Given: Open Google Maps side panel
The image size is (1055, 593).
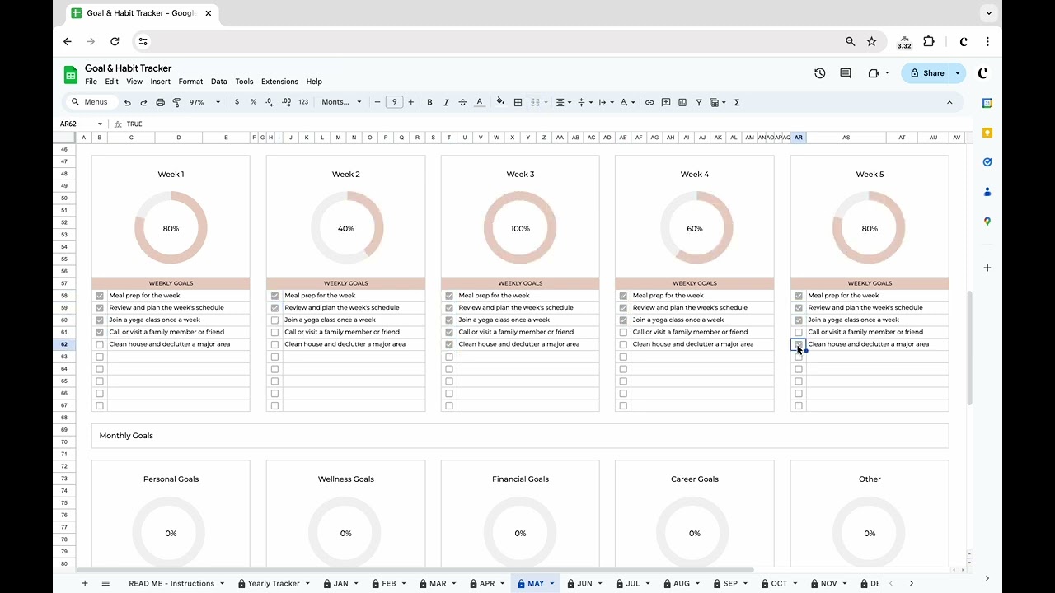Looking at the screenshot, I should pos(987,222).
